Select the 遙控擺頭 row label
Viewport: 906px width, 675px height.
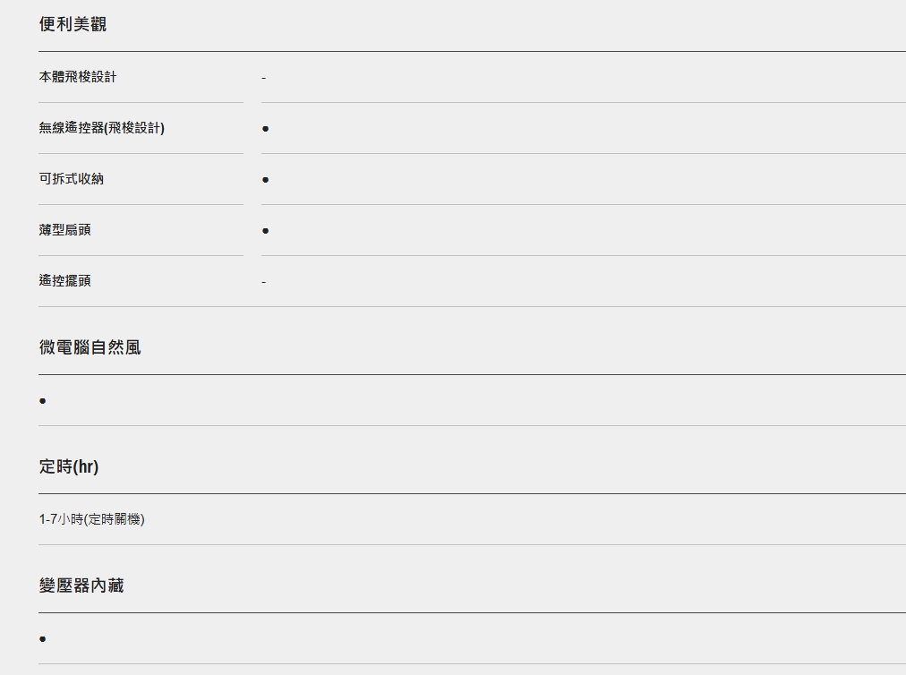coord(64,280)
